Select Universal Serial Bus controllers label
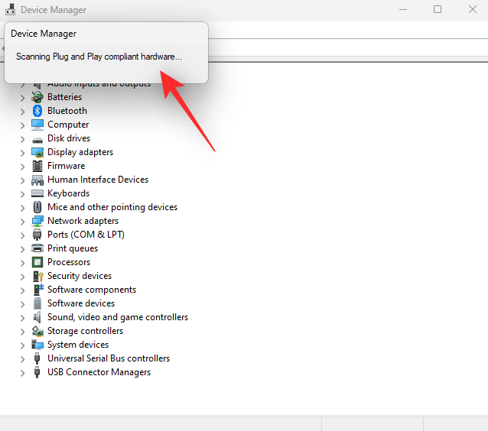488x431 pixels. (109, 358)
